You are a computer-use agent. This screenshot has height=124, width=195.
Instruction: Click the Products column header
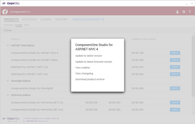15,39
